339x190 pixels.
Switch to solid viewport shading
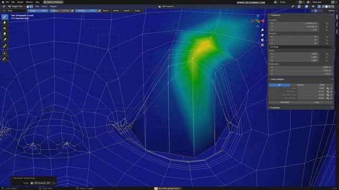326,6
